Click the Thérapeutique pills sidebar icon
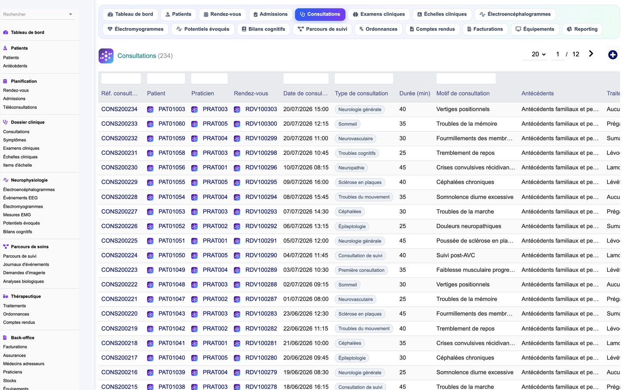Screen dimensions: 631x390 (x=6, y=296)
